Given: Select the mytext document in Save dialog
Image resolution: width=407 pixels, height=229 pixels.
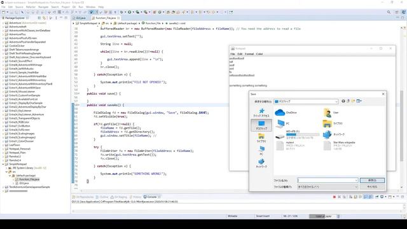Looking at the screenshot, I should pyautogui.click(x=290, y=146).
